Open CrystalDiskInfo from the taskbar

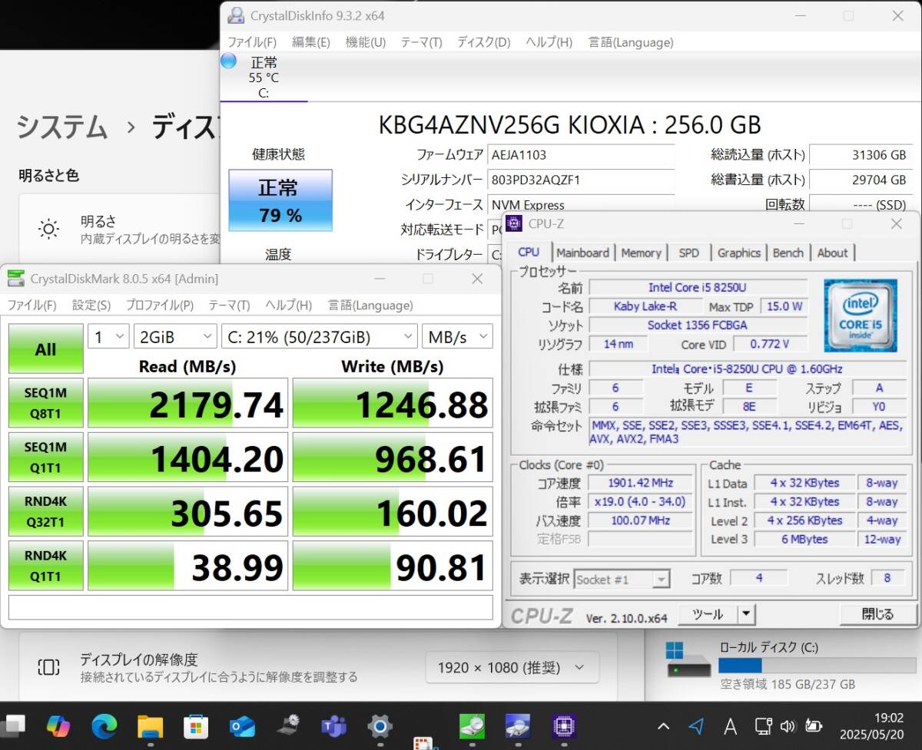517,725
